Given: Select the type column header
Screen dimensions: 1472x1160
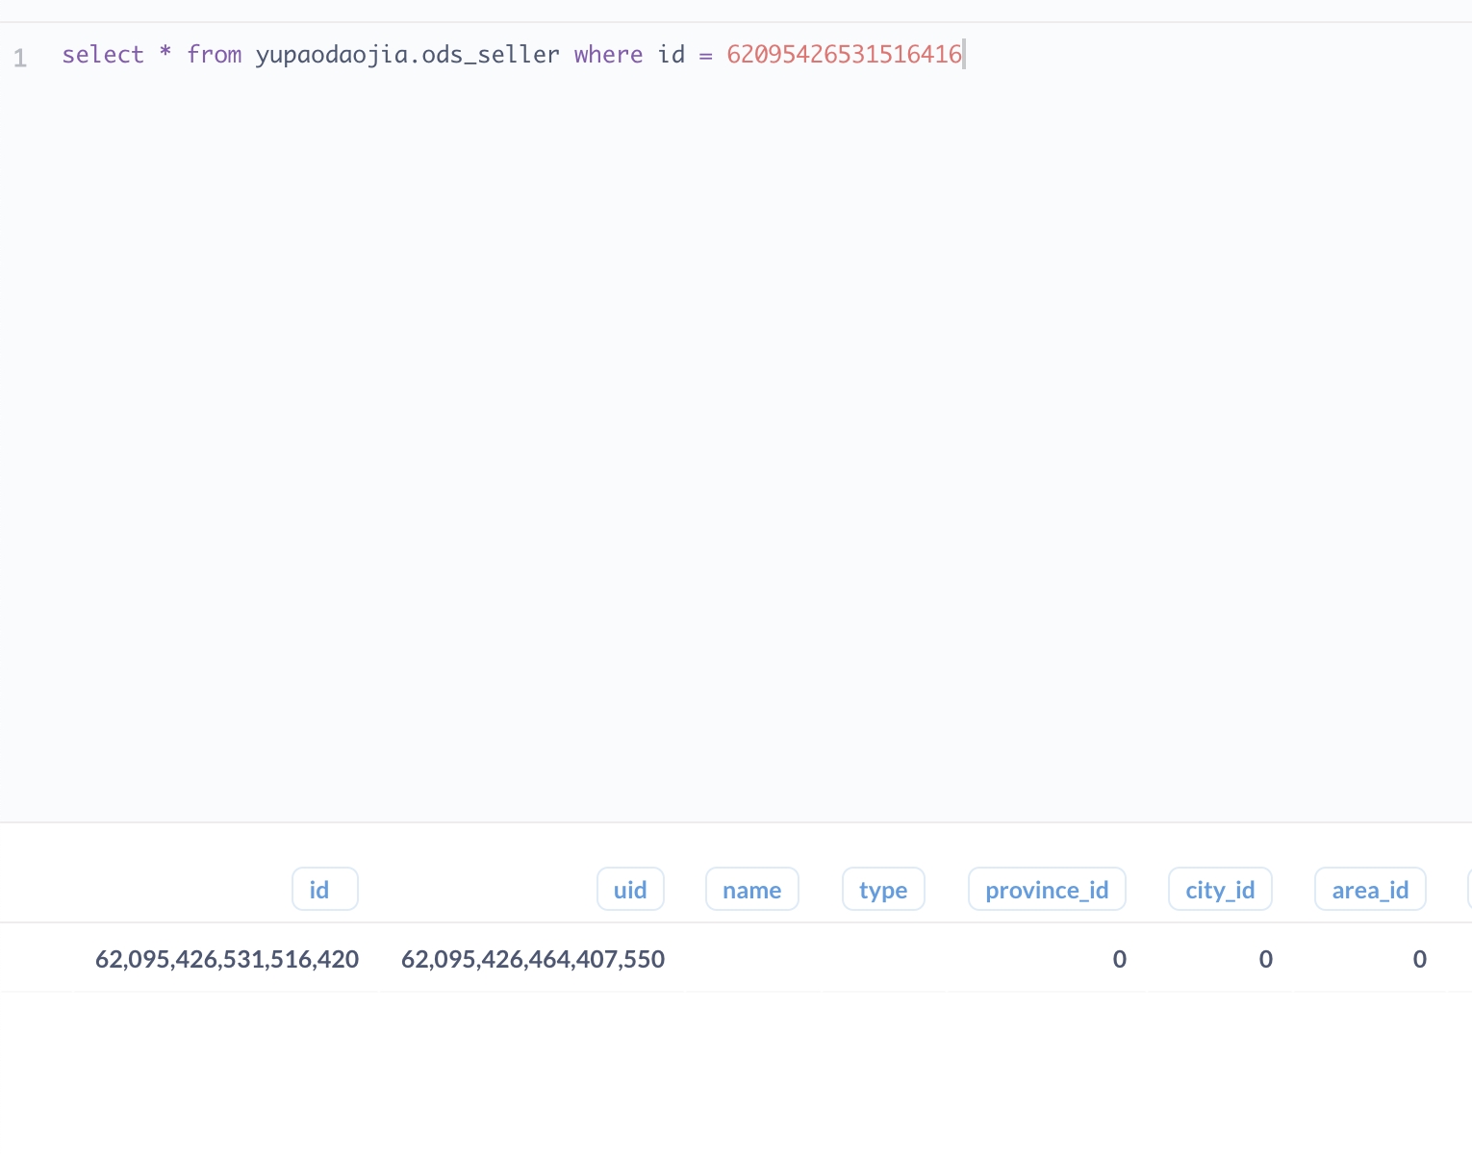Looking at the screenshot, I should [x=883, y=890].
